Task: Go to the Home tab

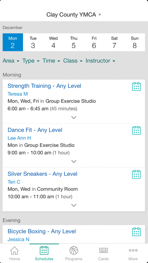Action: 15,253
